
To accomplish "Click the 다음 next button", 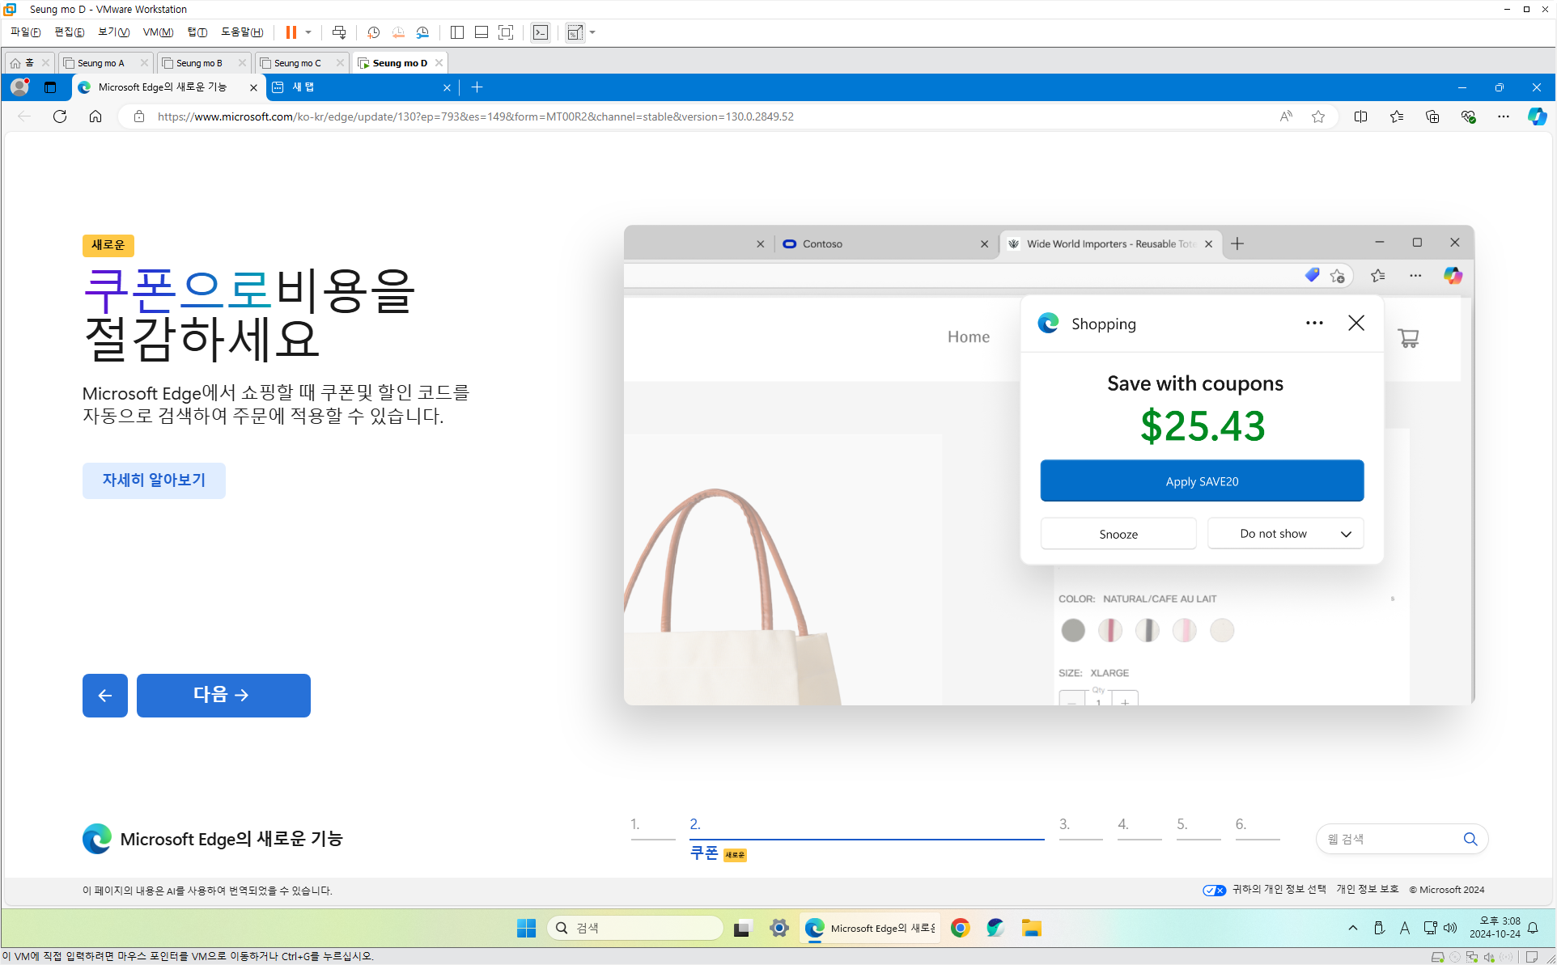I will 223,696.
